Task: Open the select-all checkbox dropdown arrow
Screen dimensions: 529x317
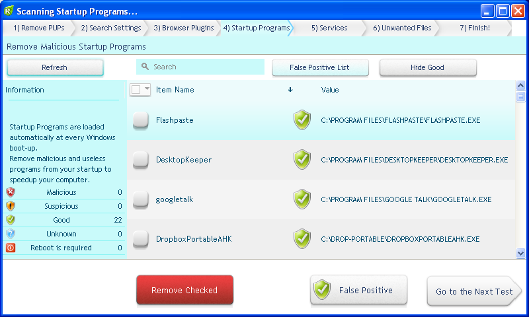Action: [147, 90]
